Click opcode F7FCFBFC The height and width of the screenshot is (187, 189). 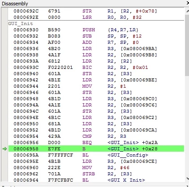pos(60,180)
